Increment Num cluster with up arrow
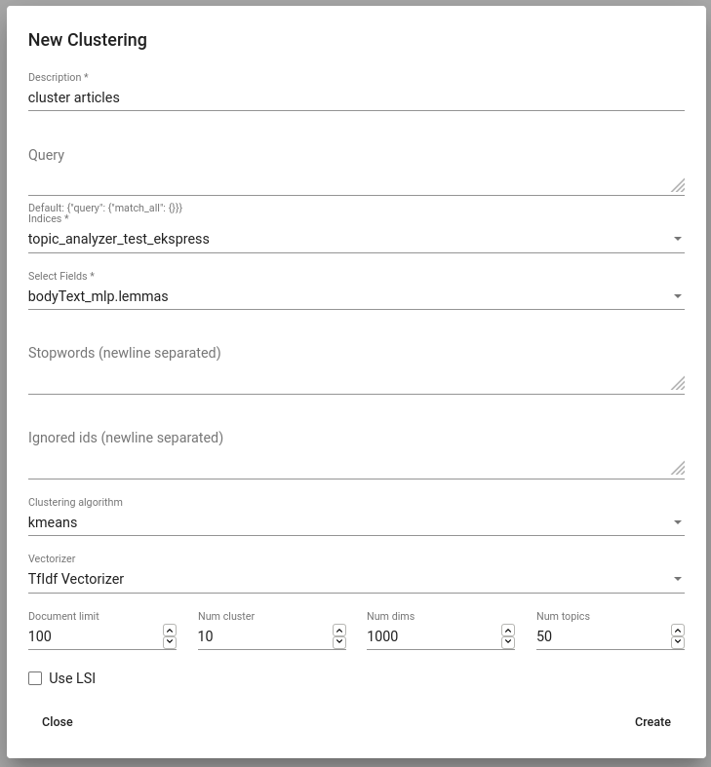711x767 pixels. [x=339, y=630]
